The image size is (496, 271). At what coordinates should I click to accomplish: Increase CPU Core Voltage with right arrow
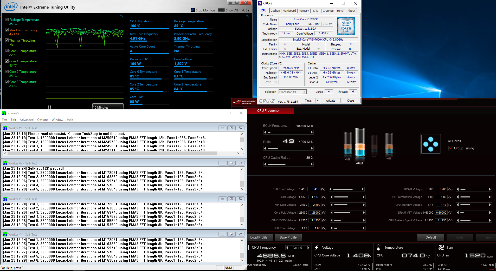[x=363, y=189]
